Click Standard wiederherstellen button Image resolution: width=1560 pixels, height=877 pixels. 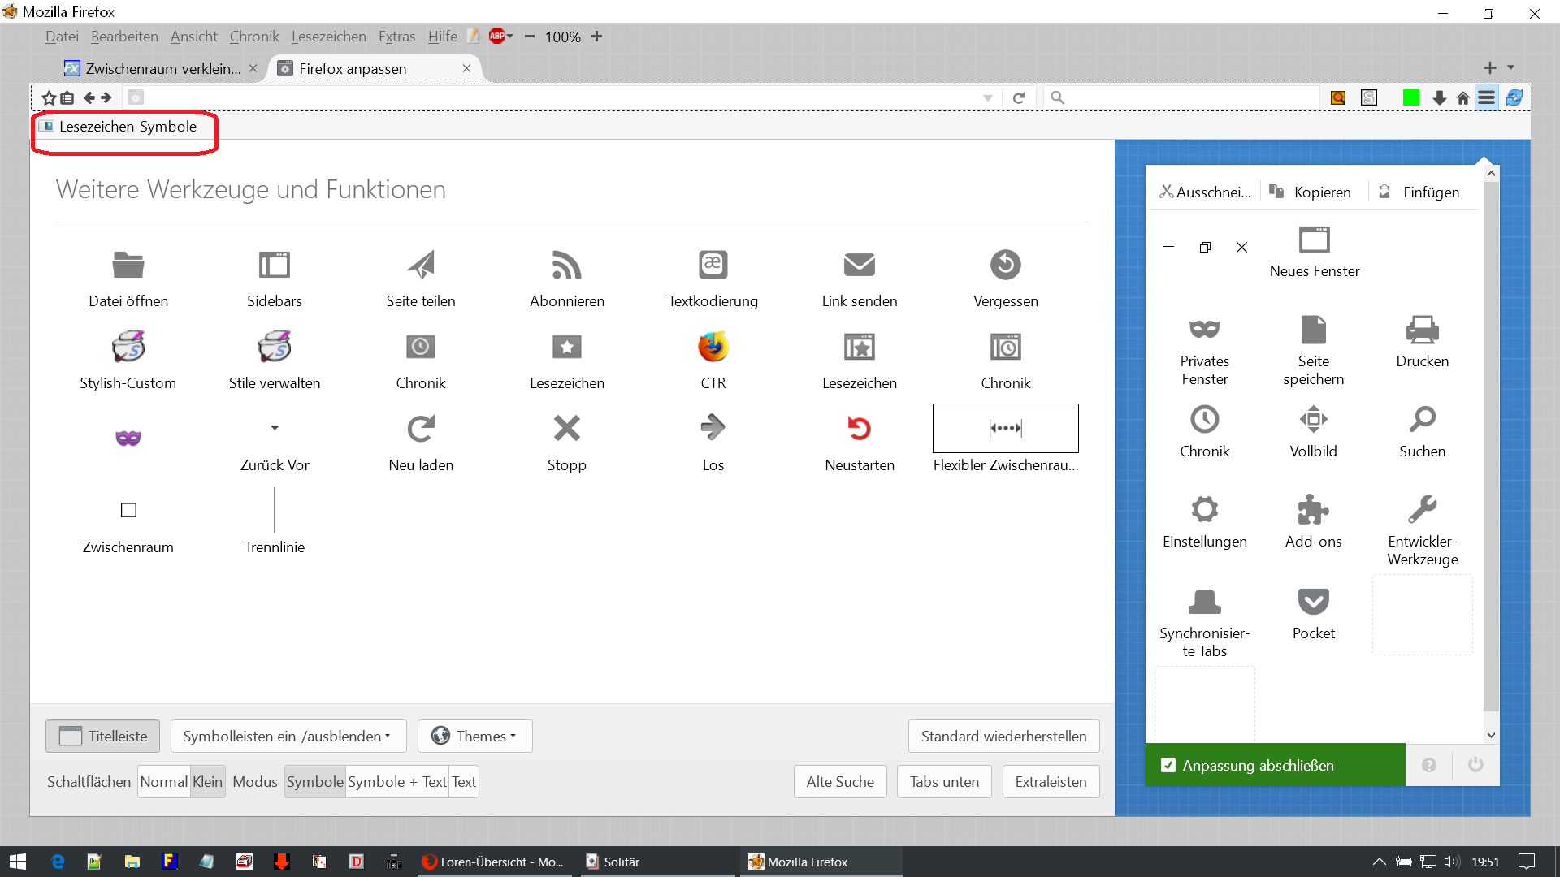(1003, 736)
